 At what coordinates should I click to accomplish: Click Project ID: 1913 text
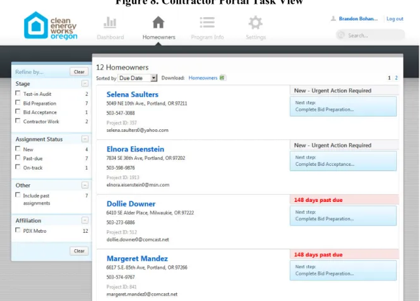123,177
